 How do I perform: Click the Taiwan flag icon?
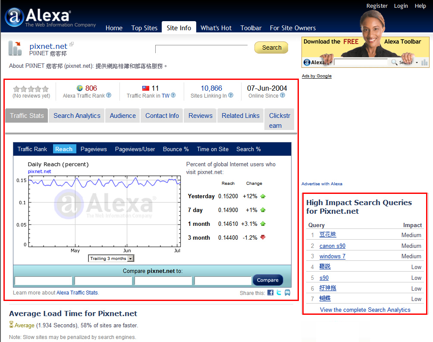tap(145, 88)
